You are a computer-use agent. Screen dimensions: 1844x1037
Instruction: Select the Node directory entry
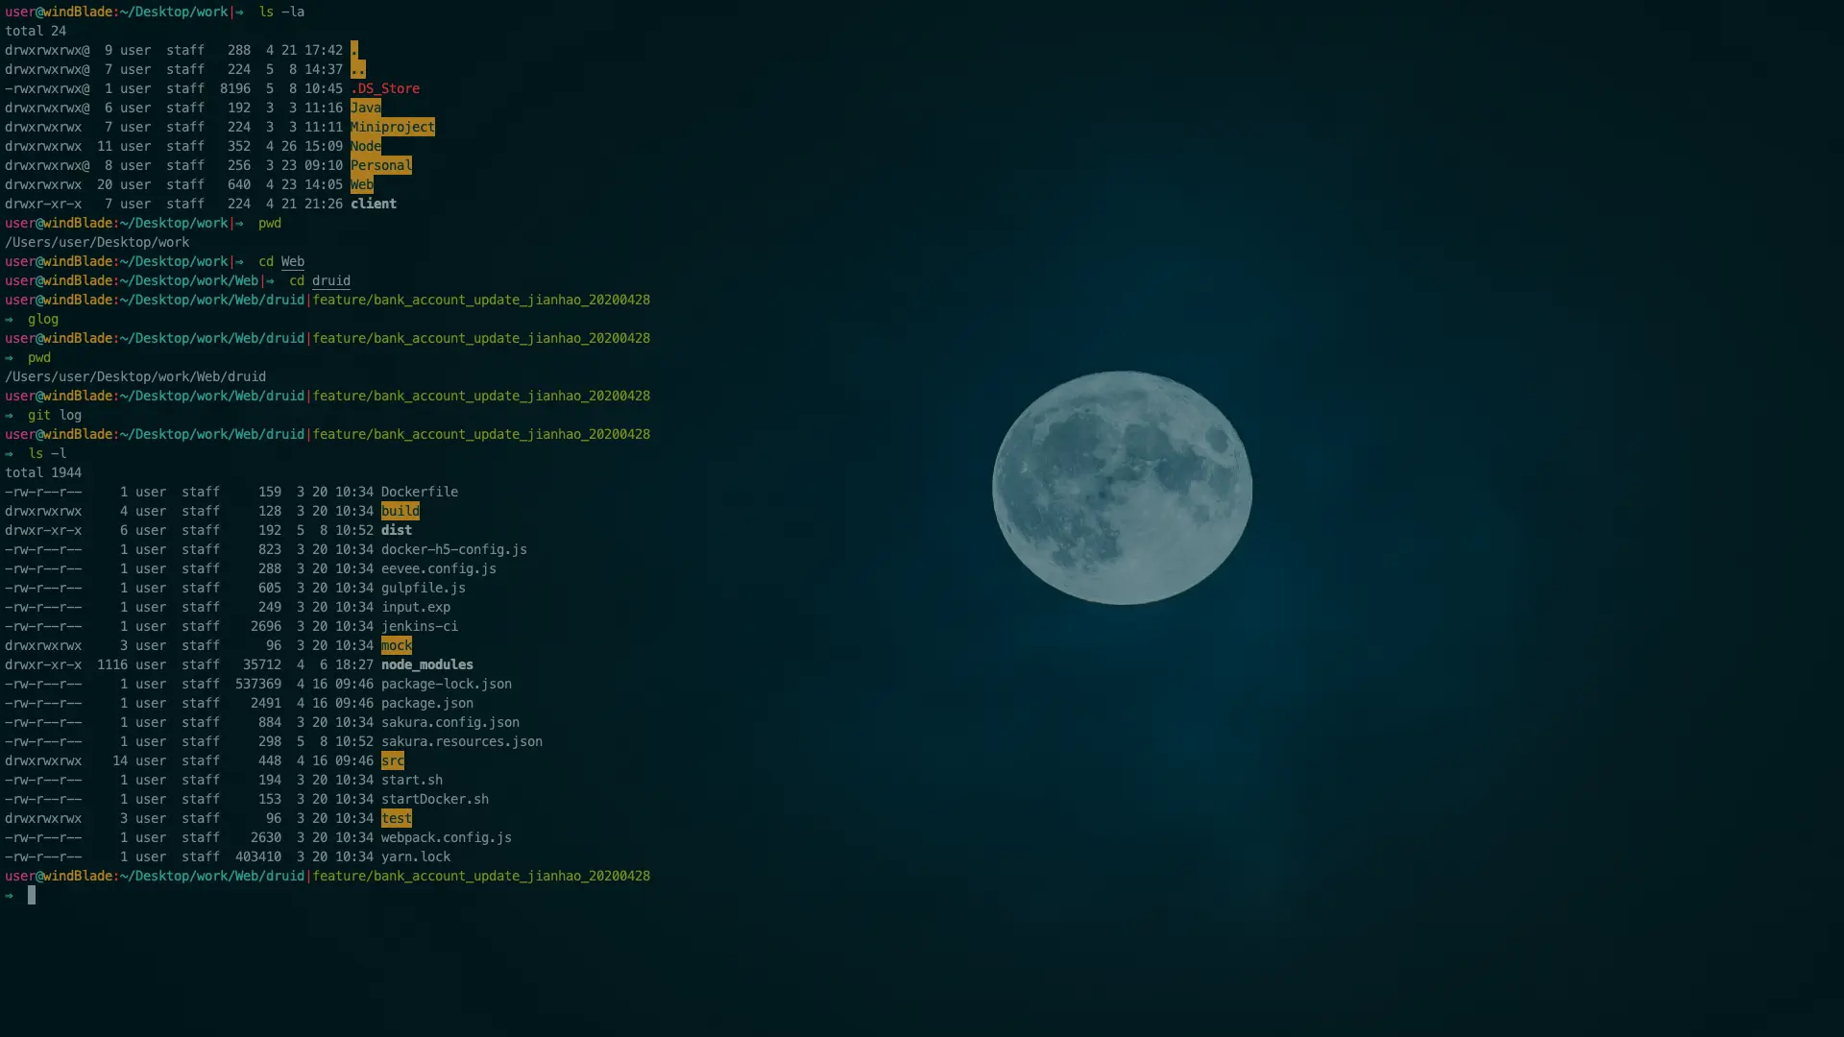click(366, 146)
